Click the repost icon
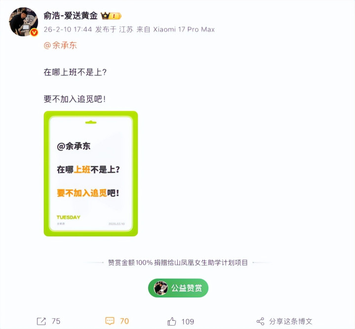 click(x=41, y=321)
